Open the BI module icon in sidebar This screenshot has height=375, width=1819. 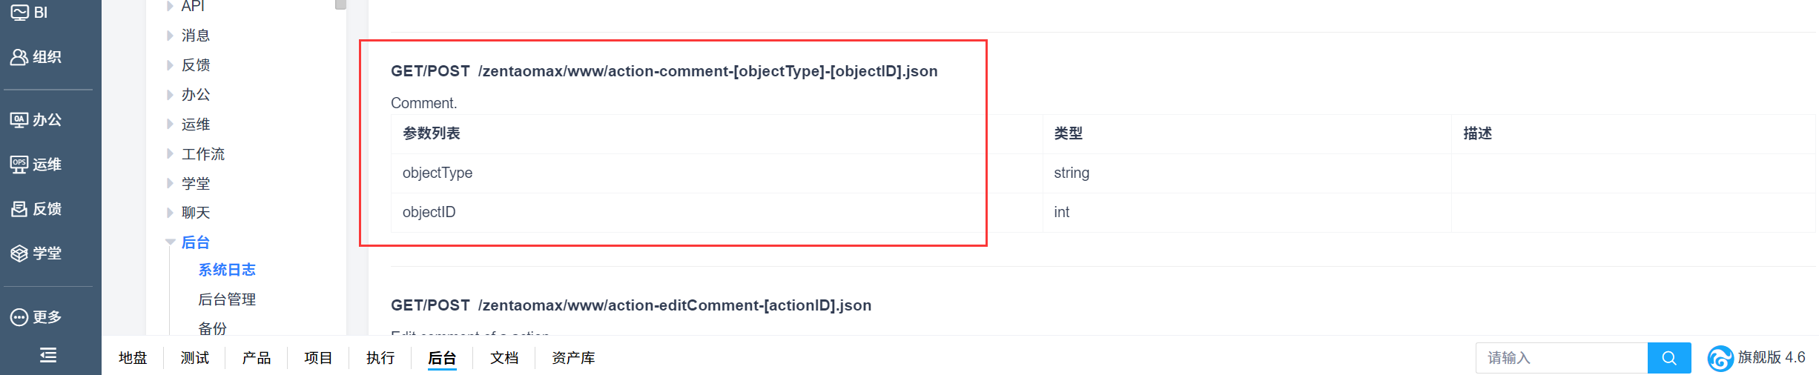[20, 13]
